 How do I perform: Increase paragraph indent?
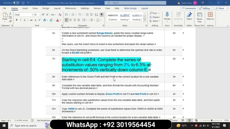[91, 15]
